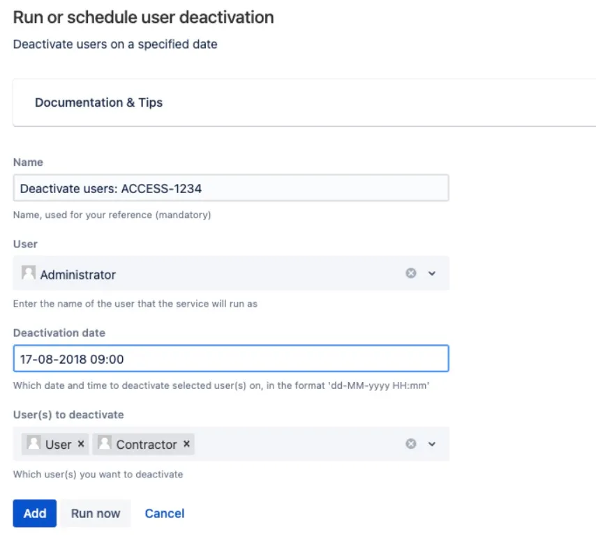Click 'Deactivate users on a specified date' subtitle
This screenshot has height=536, width=596.
[x=115, y=44]
